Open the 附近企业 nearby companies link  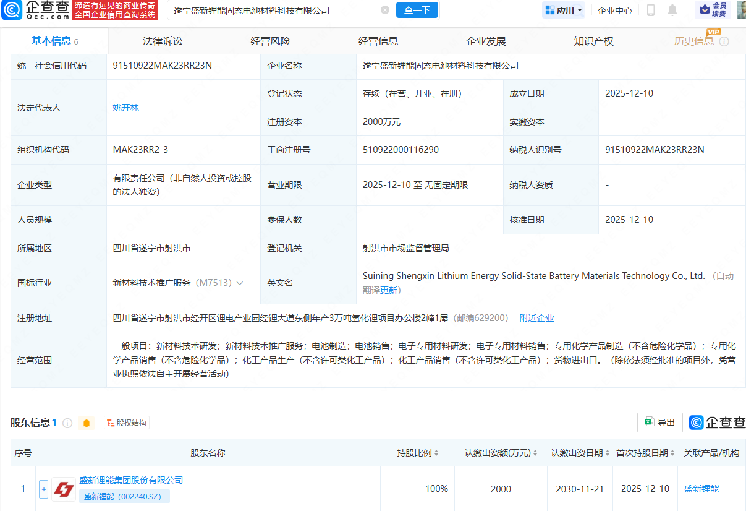pyautogui.click(x=536, y=318)
